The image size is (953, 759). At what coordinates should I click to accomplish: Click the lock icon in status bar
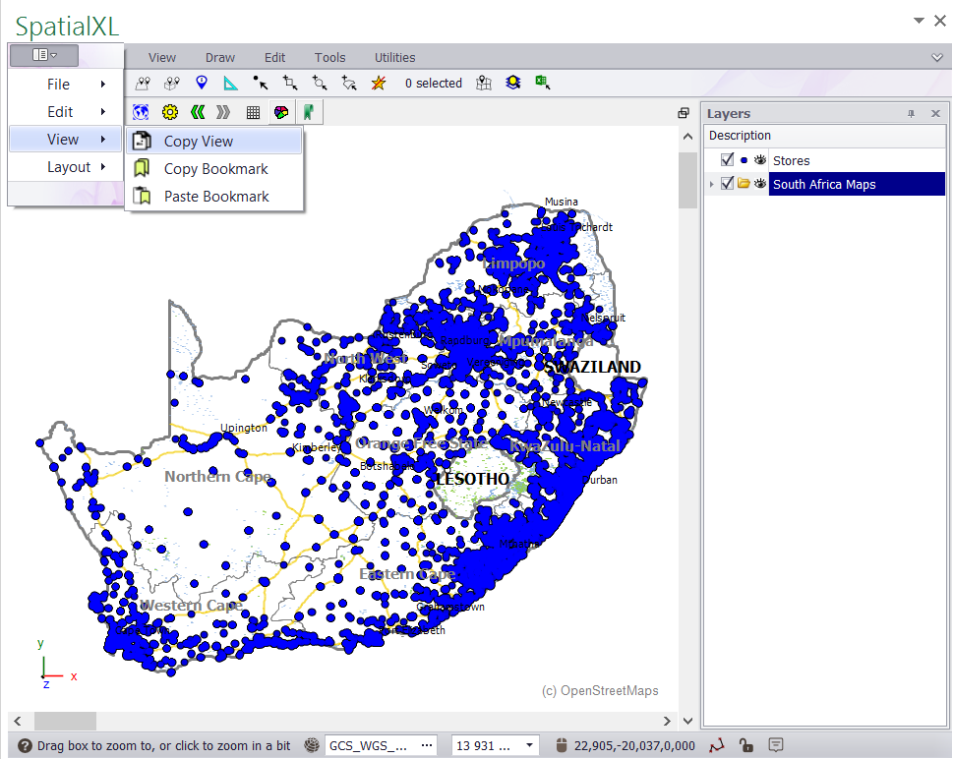(x=746, y=744)
